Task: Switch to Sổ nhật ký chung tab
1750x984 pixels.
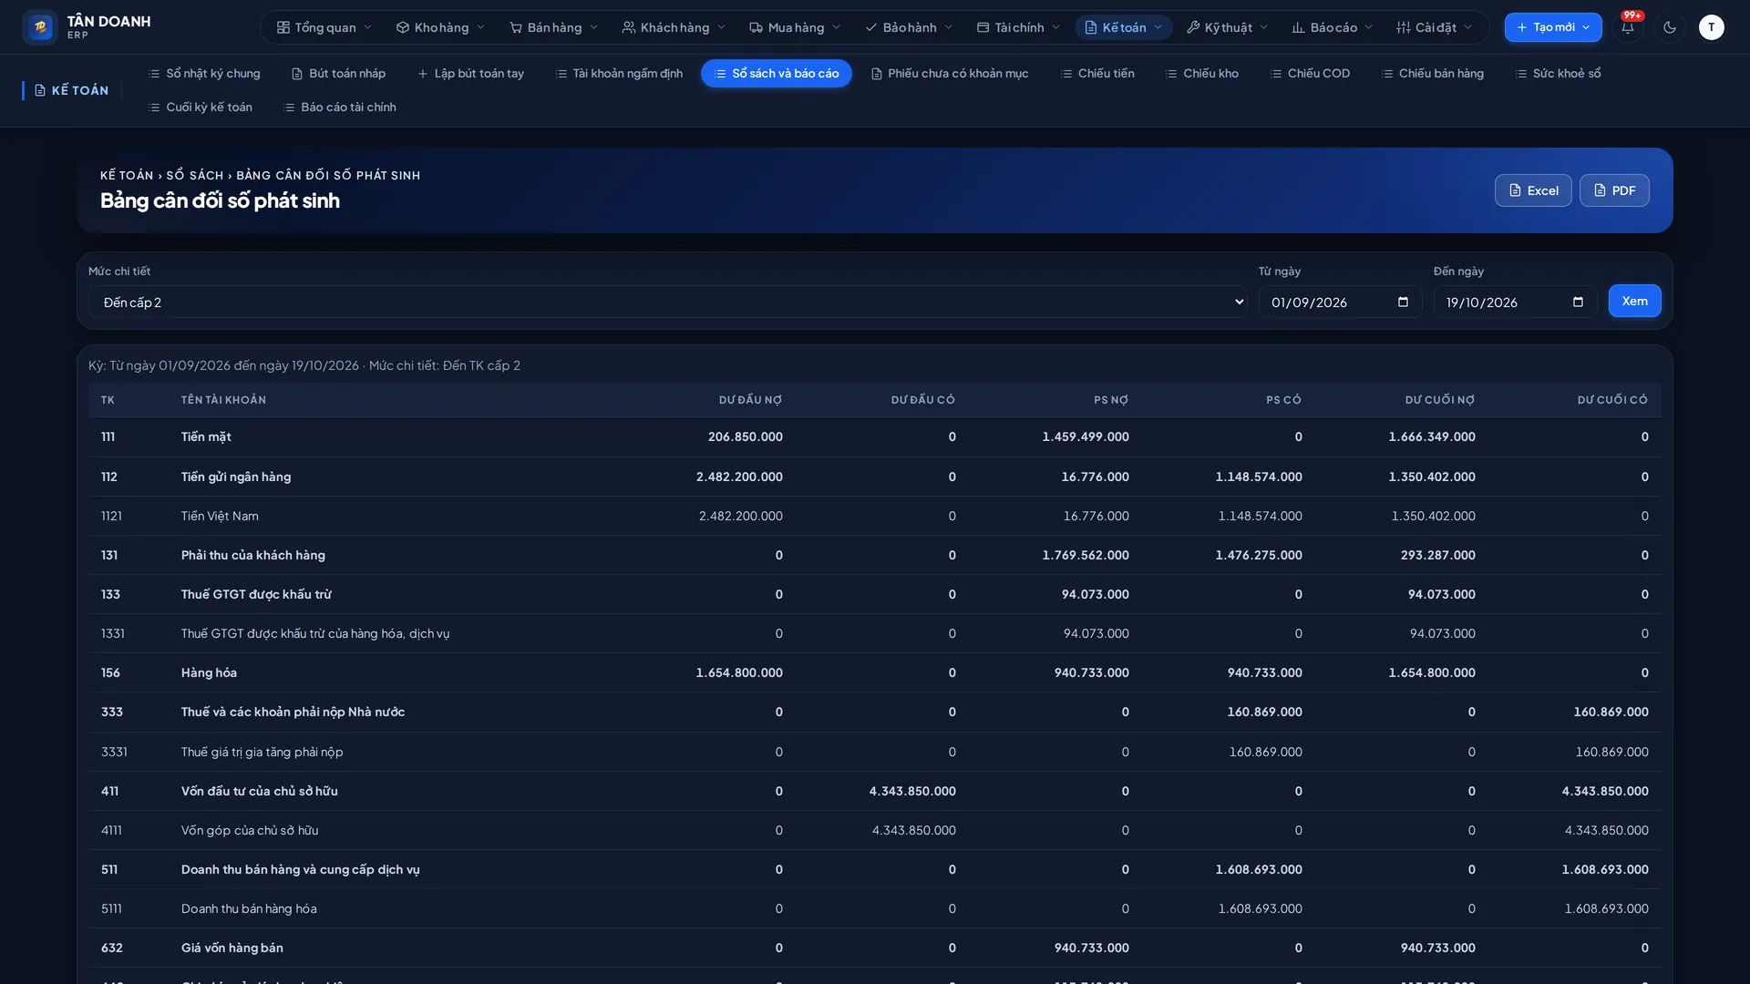Action: [x=204, y=73]
